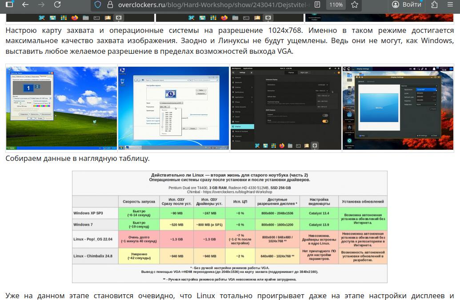Open the Windows 7 screen resolution screenshot
Viewport: 460px width, 300px height.
[174, 108]
